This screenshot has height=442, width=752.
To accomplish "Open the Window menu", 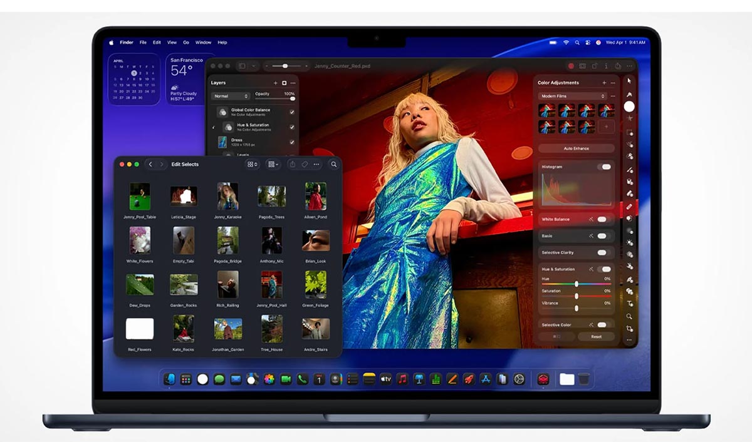I will pos(203,42).
